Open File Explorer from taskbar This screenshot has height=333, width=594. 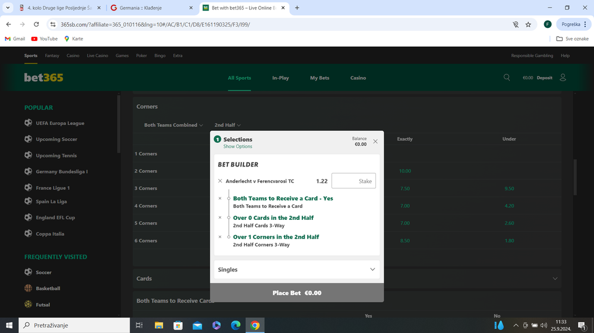pos(159,325)
